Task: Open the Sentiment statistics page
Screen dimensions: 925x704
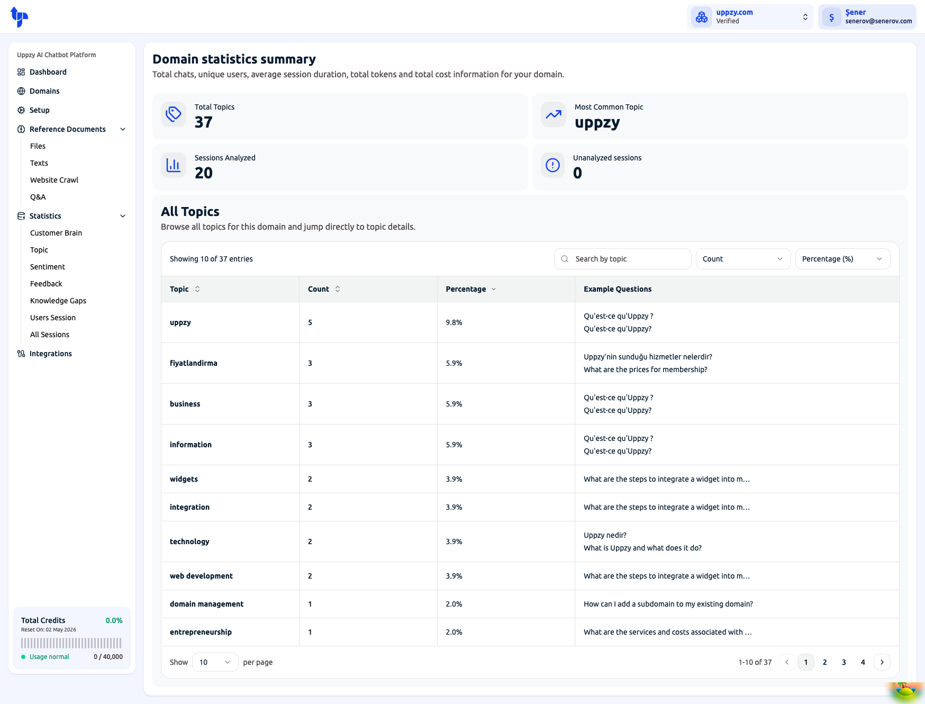Action: point(48,267)
